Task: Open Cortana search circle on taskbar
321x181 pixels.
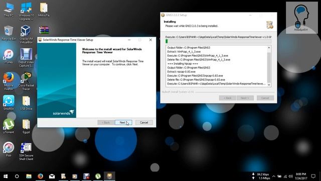Action: [x=17, y=176]
